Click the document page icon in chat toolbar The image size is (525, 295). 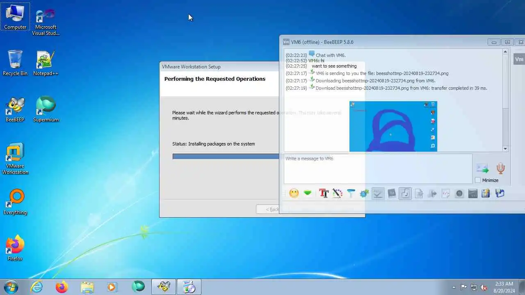click(x=419, y=193)
